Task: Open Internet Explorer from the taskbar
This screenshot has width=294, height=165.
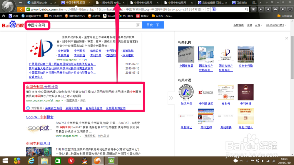Action: pos(31,161)
